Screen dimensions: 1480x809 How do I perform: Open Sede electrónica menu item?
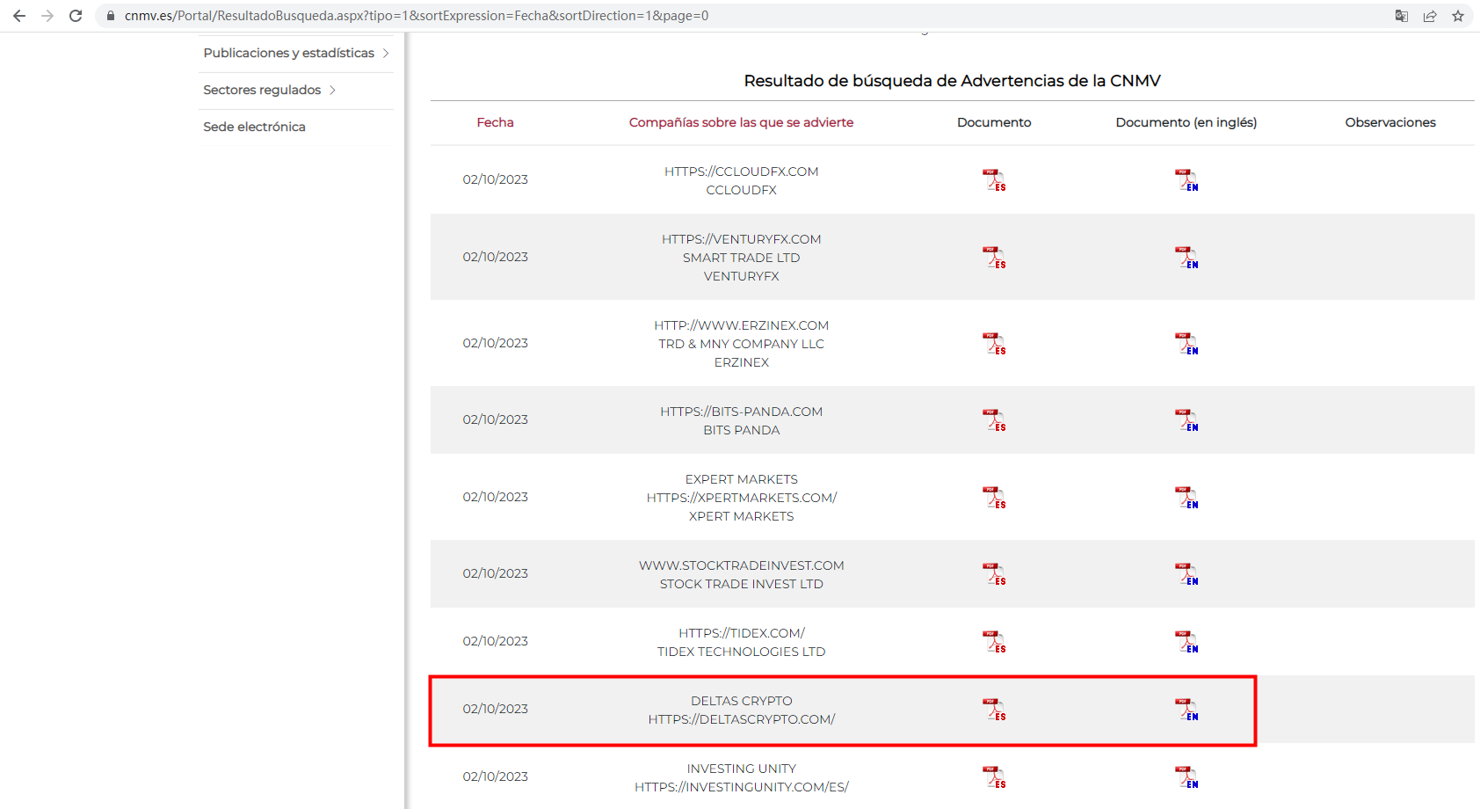tap(254, 127)
